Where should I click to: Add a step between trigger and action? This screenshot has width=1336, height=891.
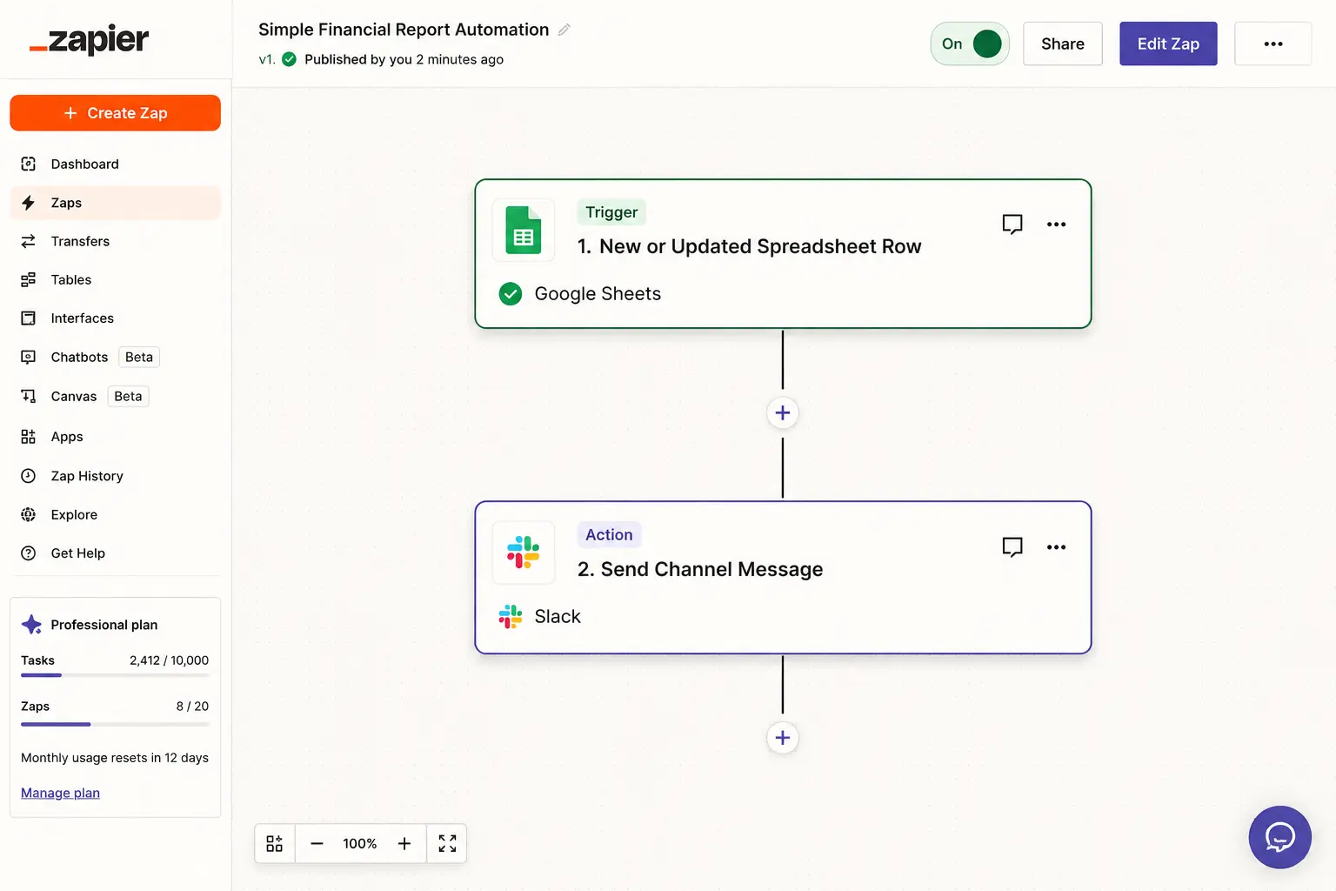[x=783, y=412]
